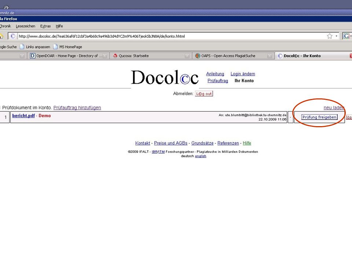
Task: Open the address bar history dropdown arrow
Action: click(336, 36)
